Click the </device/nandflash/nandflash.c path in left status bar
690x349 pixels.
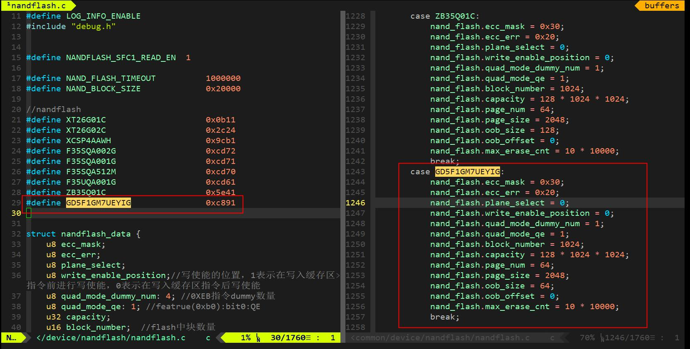111,338
